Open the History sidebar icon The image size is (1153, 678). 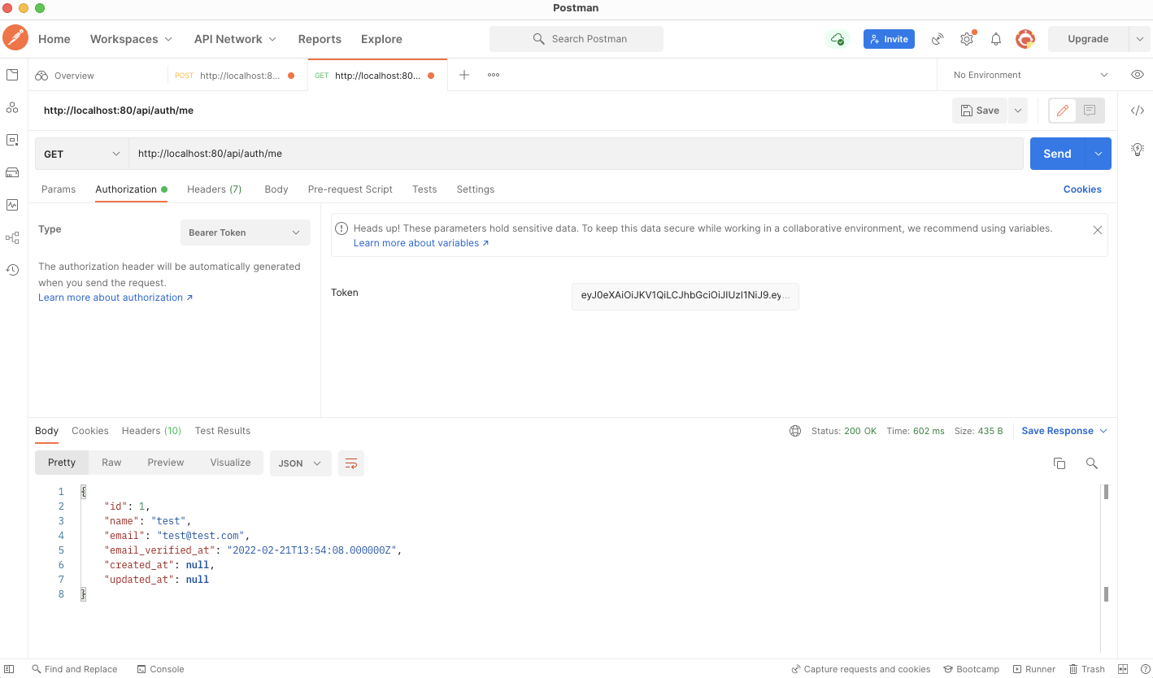(x=12, y=270)
